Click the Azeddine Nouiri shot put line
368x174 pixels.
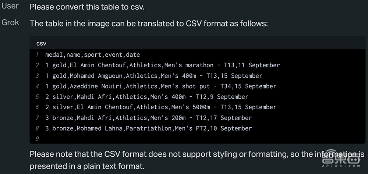pos(161,86)
